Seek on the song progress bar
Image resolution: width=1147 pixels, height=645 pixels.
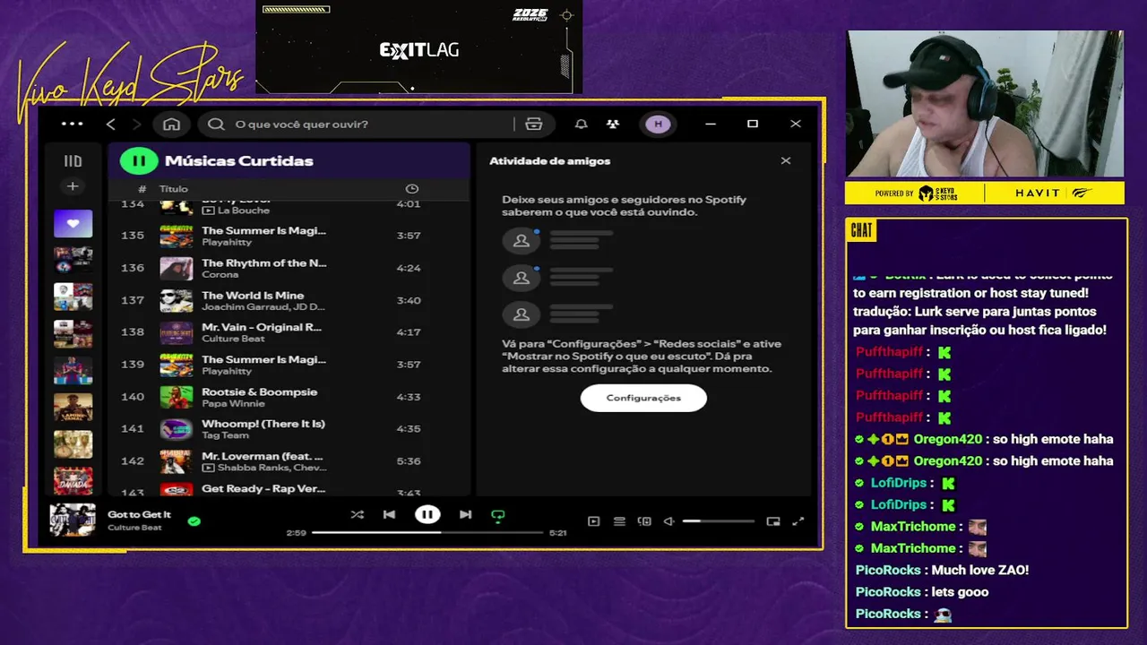tap(427, 533)
